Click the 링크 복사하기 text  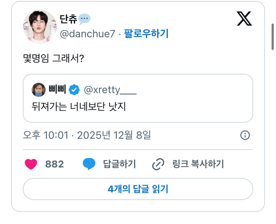click(198, 164)
